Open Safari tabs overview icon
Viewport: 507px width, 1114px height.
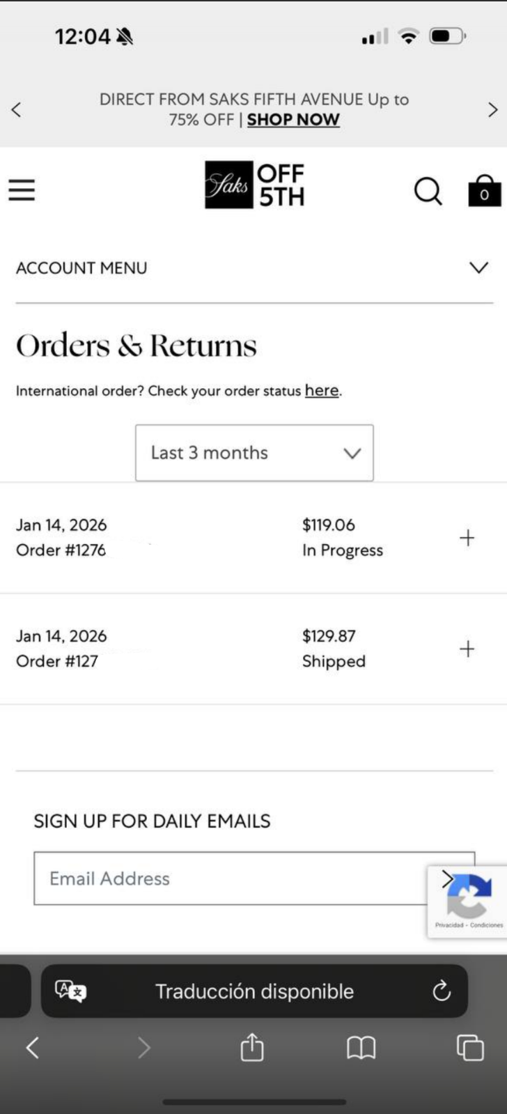469,1047
